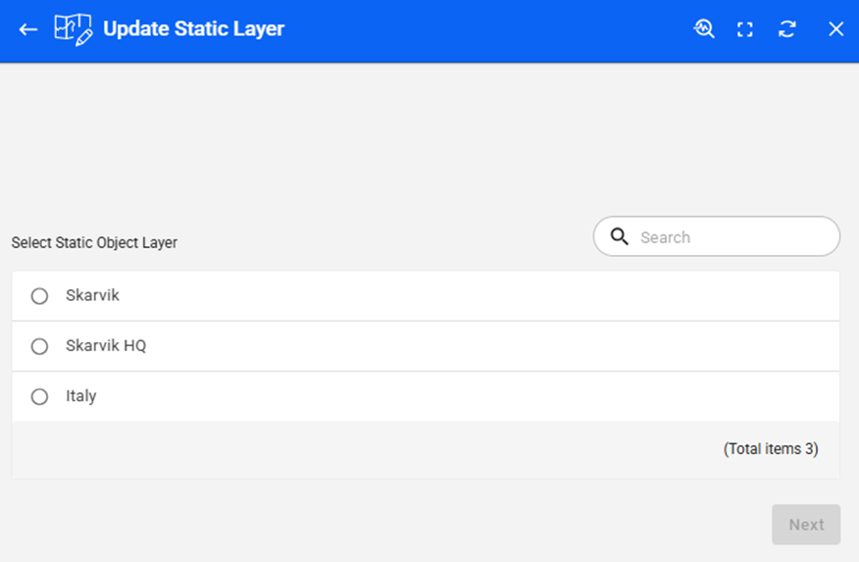859x562 pixels.
Task: Click the Italy layer name text
Action: click(x=81, y=396)
